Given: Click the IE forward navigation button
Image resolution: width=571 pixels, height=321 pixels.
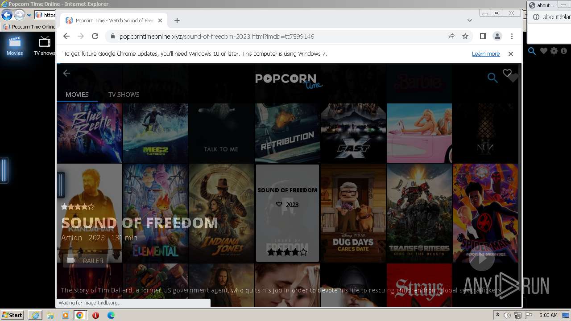Looking at the screenshot, I should click(x=19, y=15).
